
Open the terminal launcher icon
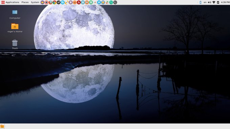(x=115, y=2)
